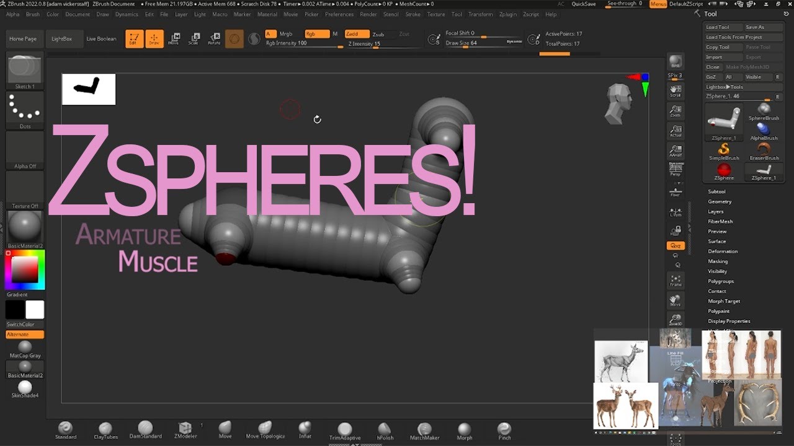Toggle the Floor grid display

coord(676,190)
